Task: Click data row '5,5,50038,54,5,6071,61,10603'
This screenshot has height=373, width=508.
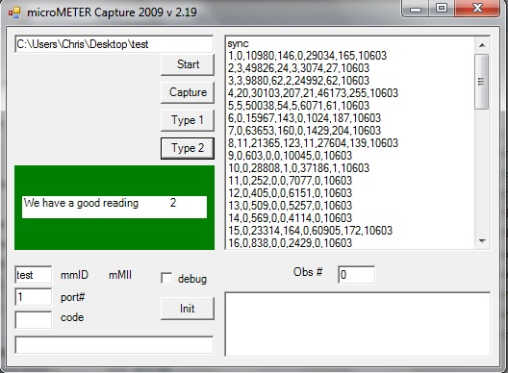Action: pyautogui.click(x=298, y=106)
